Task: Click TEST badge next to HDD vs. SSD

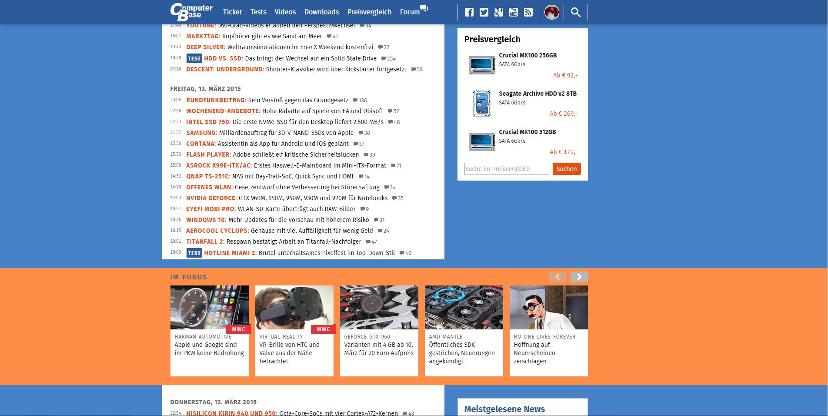Action: pyautogui.click(x=194, y=58)
